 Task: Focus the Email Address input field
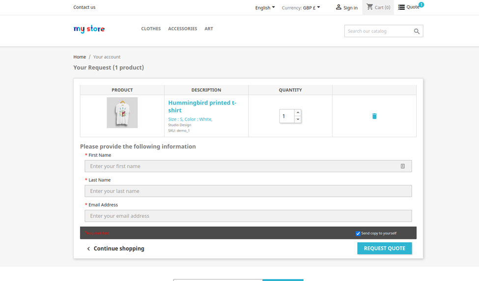248,216
